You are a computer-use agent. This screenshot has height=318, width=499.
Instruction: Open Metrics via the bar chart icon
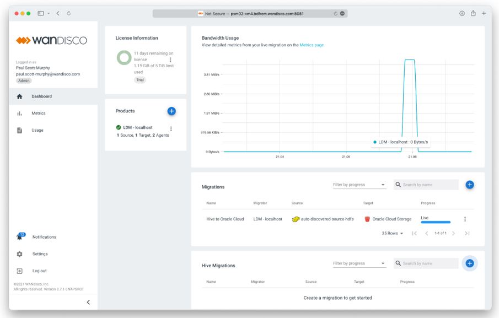point(20,113)
